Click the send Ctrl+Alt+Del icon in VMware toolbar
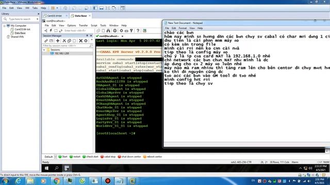Image resolution: width=330 pixels, height=185 pixels. (65, 8)
